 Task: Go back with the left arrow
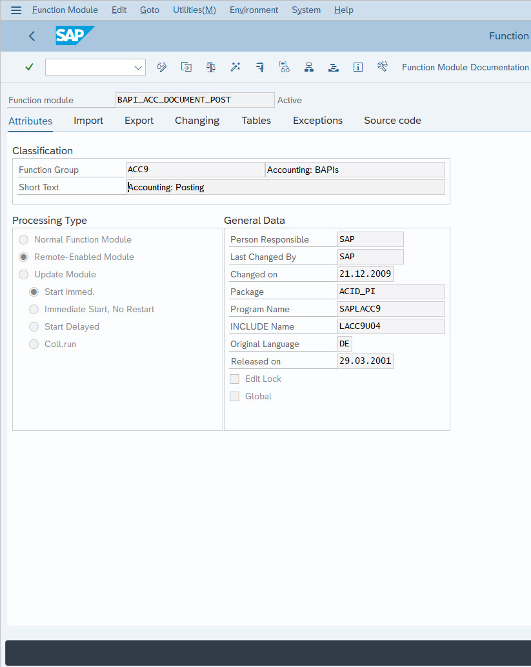tap(32, 36)
